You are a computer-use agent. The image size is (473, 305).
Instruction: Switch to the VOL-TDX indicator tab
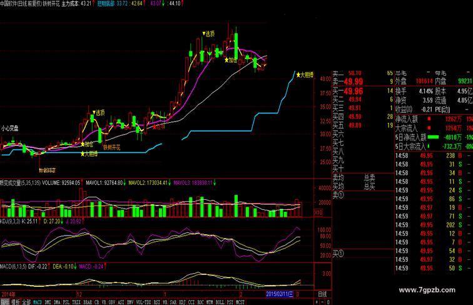pyautogui.click(x=144, y=302)
